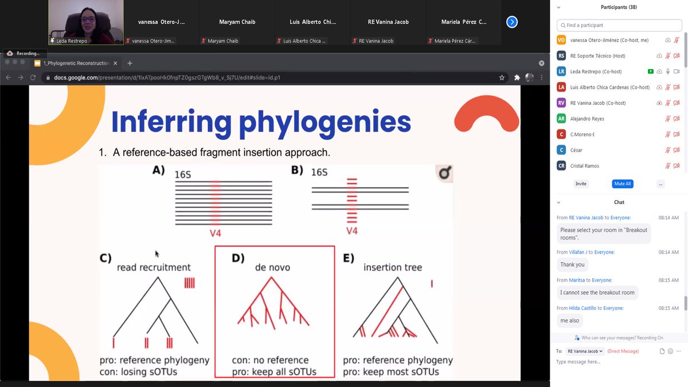Select participant César in the list
Viewport: 688px width, 387px height.
tap(619, 150)
